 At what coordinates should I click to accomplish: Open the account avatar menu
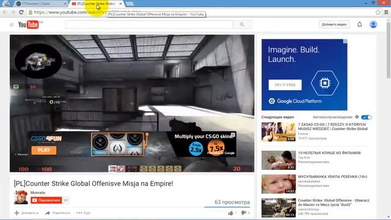pos(373,24)
